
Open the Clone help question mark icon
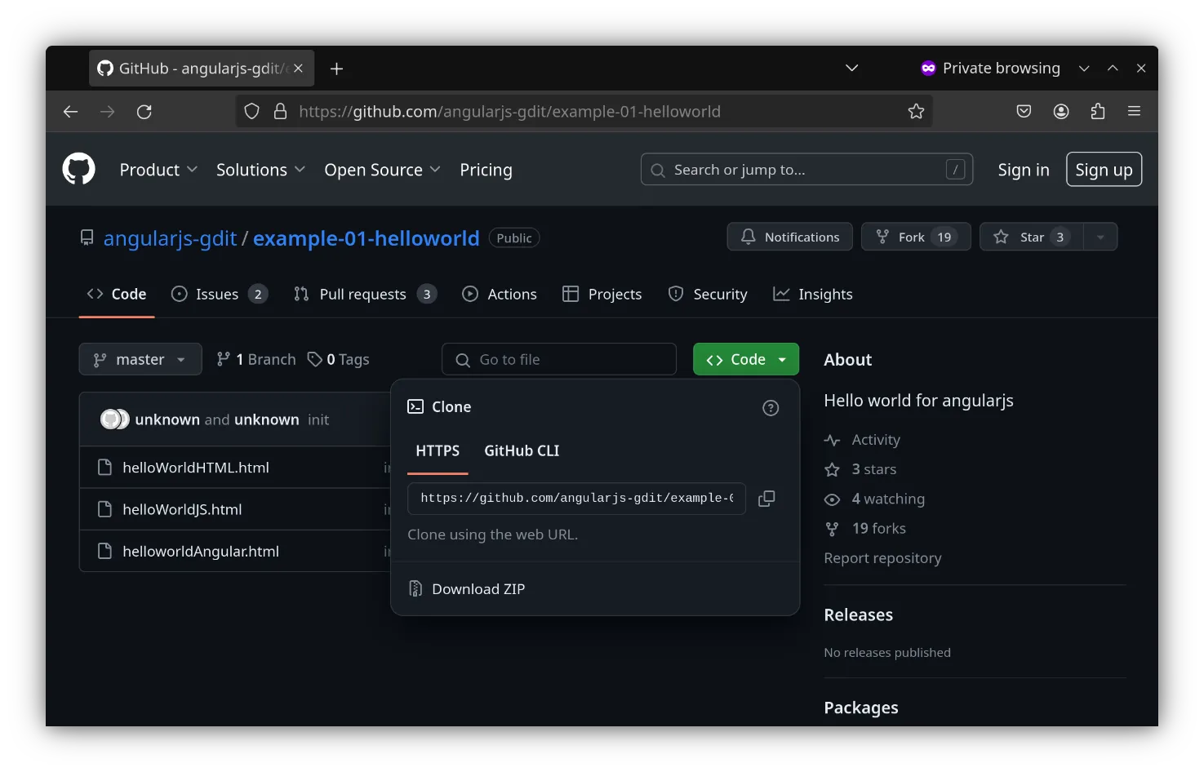click(x=771, y=408)
